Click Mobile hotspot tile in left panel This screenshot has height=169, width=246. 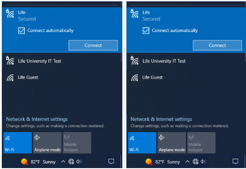point(77,143)
